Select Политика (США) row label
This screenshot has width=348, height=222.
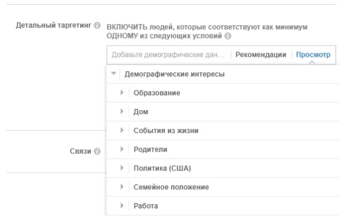coord(162,168)
